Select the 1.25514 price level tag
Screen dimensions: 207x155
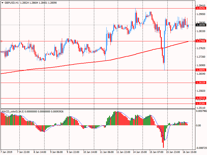(201, 98)
